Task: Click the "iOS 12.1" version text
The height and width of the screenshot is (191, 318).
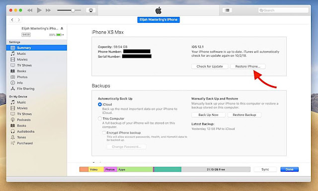Action: pyautogui.click(x=198, y=47)
